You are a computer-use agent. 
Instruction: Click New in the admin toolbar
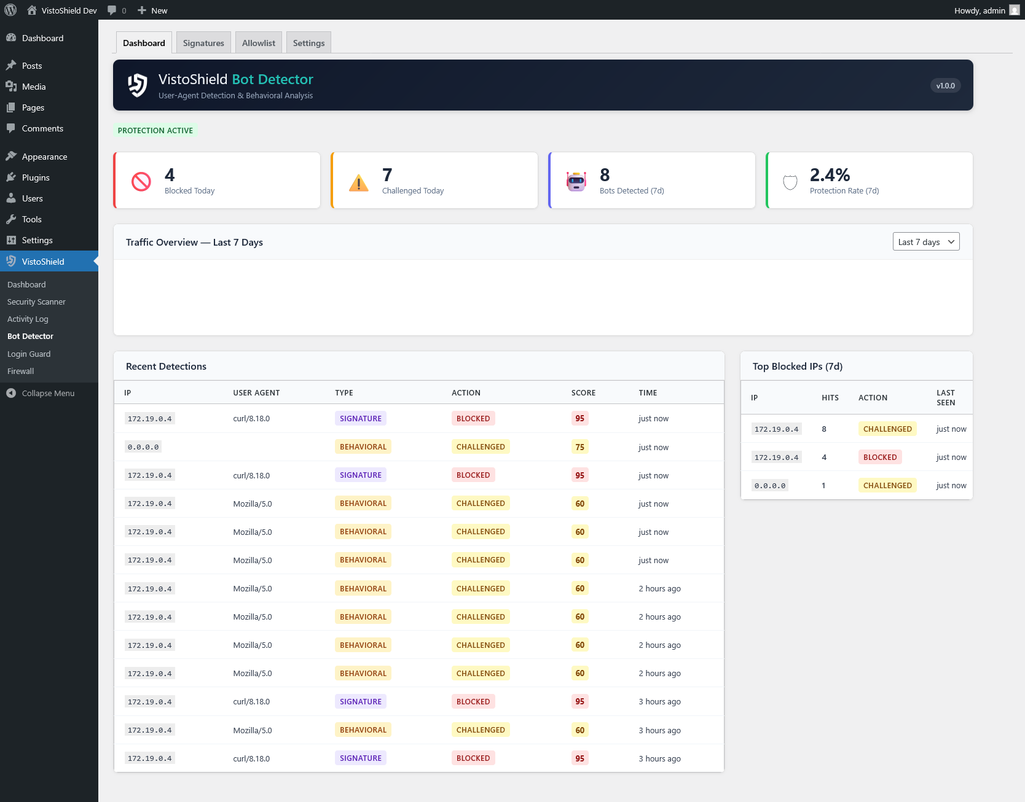(152, 10)
